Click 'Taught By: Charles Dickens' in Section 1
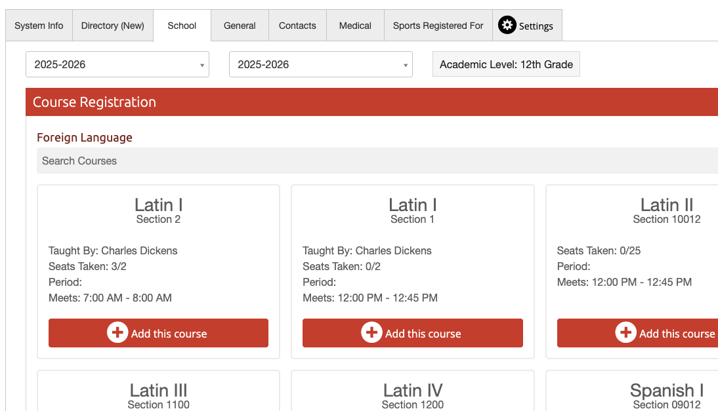This screenshot has width=718, height=411. 368,250
